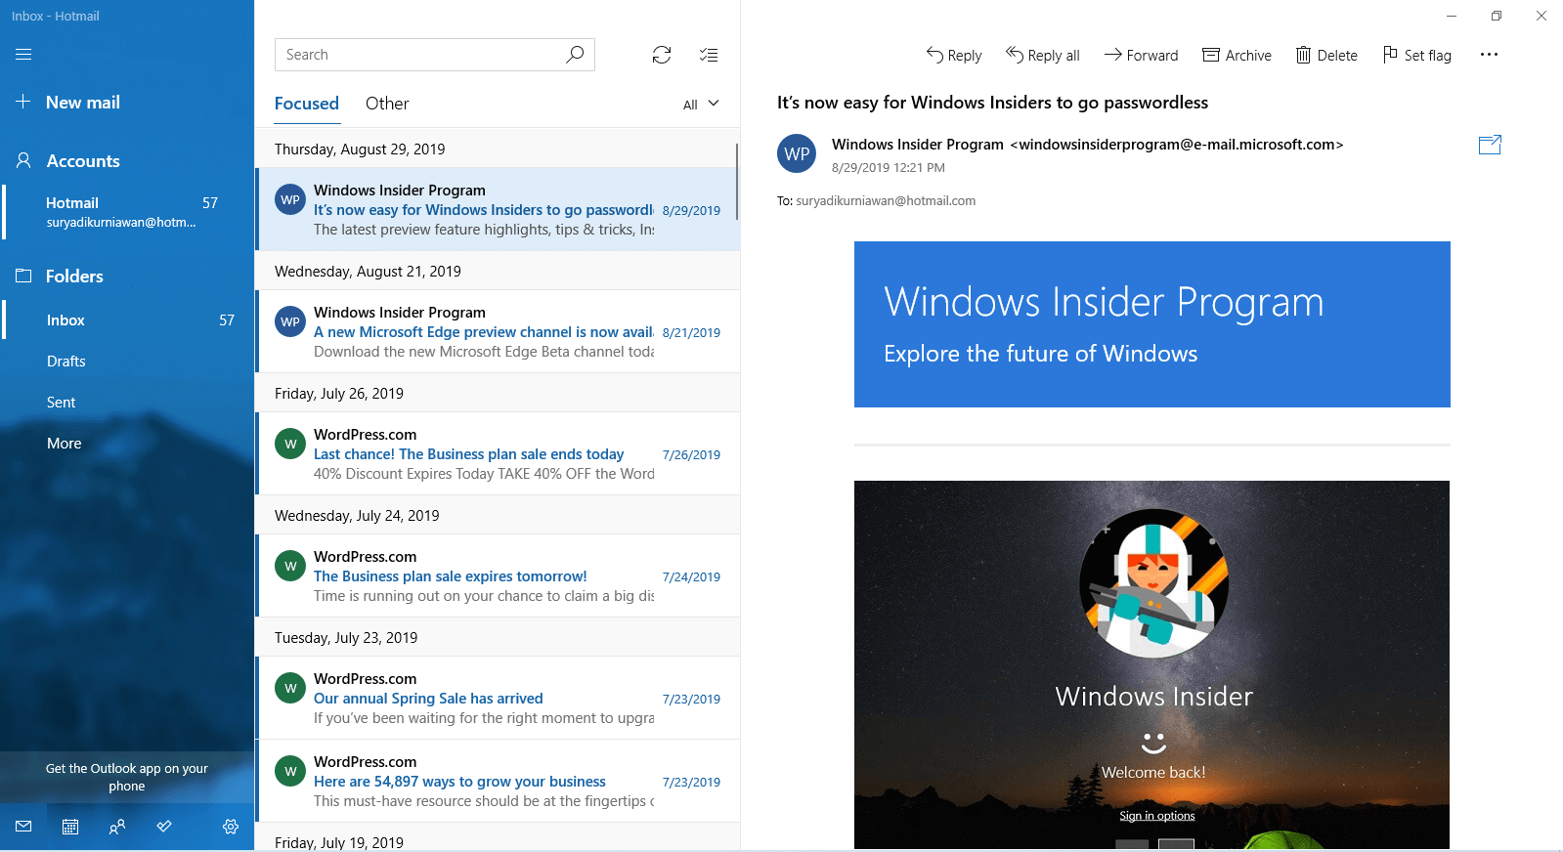1563x852 pixels.
Task: Click the Folders folder icon
Action: click(x=23, y=276)
